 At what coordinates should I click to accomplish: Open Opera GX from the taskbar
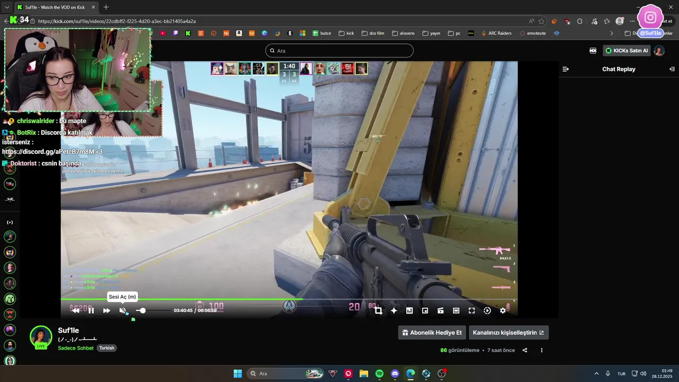[349, 374]
